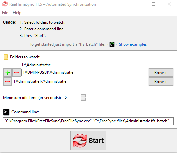Click into the Command line input field
The width and height of the screenshot is (177, 153).
[88, 121]
